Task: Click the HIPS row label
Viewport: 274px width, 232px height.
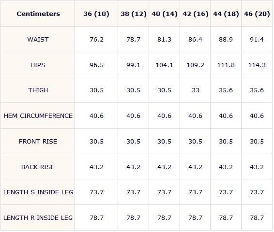Action: point(38,65)
